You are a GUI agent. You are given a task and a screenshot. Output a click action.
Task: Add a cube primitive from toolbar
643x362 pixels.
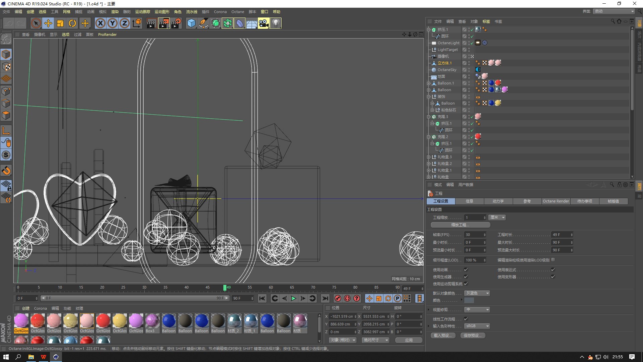coord(191,23)
